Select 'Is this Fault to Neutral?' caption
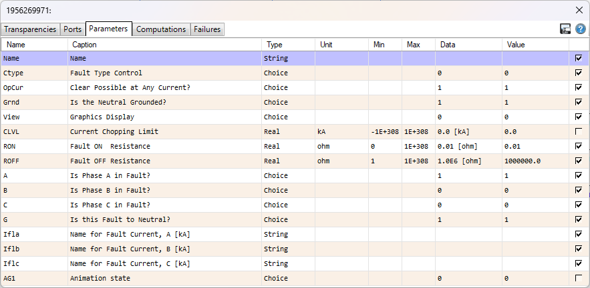590x288 pixels. point(165,219)
